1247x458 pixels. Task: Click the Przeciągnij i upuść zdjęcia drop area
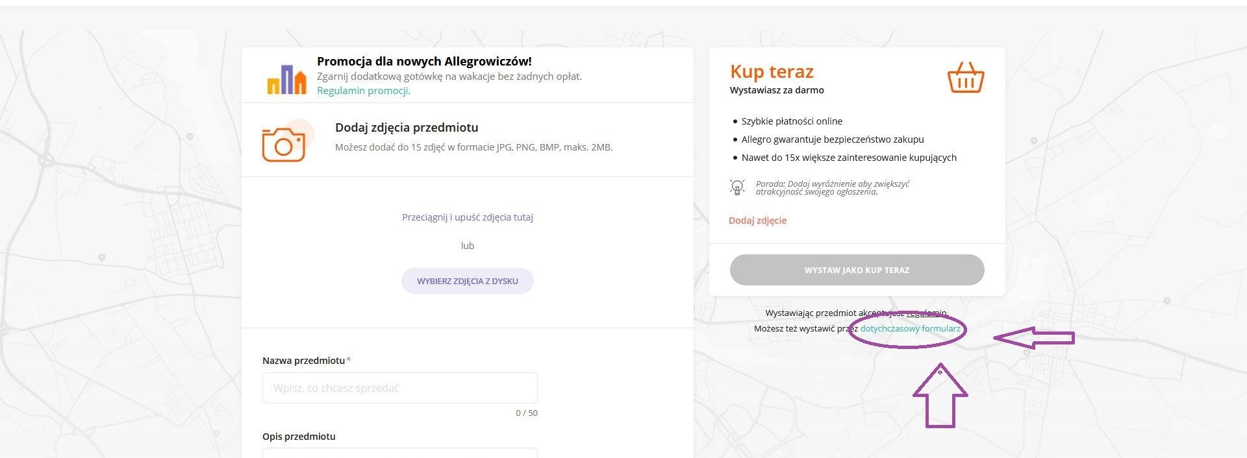point(467,217)
